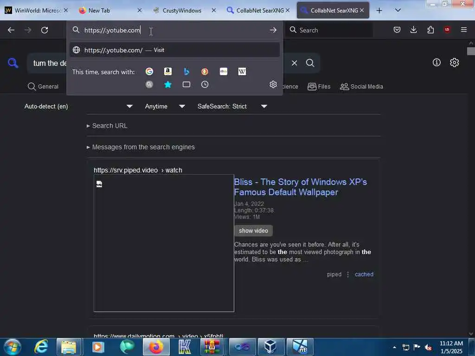Click the show video button
475x356 pixels.
[253, 231]
